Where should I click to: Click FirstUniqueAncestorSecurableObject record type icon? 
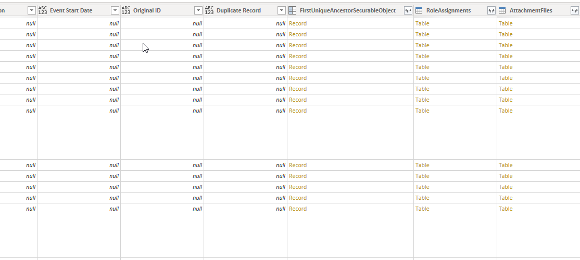pyautogui.click(x=292, y=11)
